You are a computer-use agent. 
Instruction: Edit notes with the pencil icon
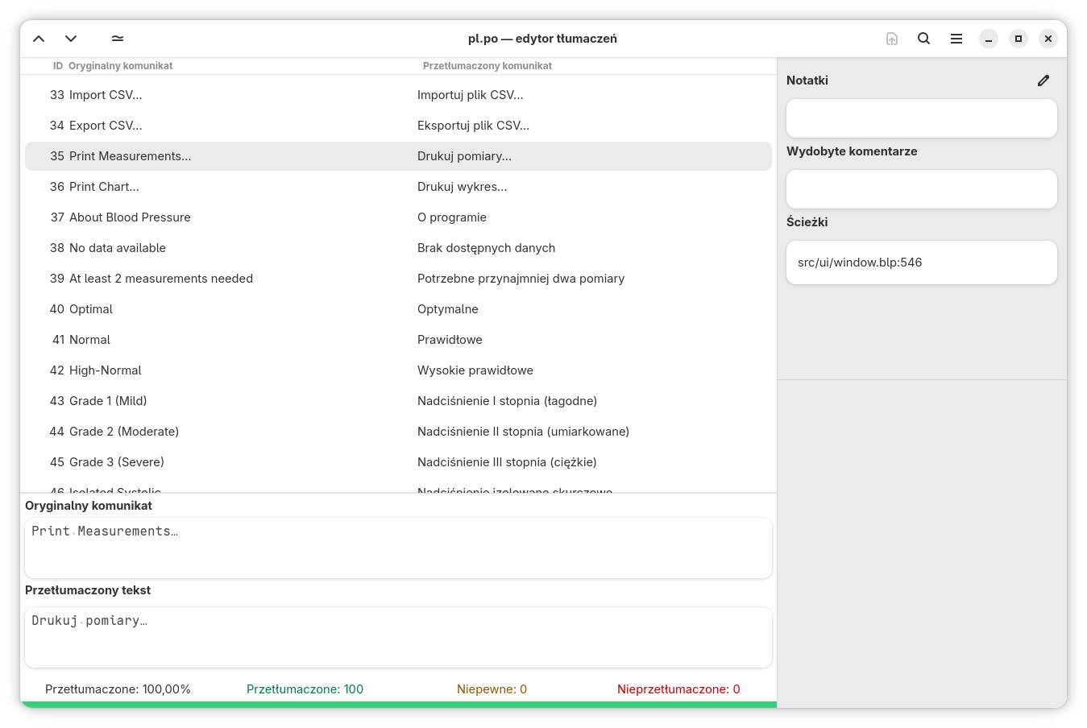(1043, 81)
